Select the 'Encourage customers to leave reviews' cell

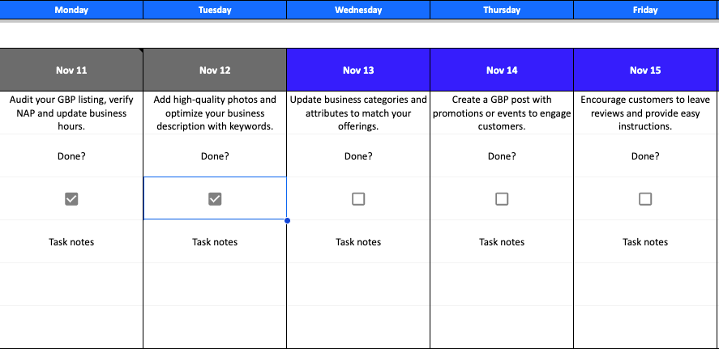(645, 113)
